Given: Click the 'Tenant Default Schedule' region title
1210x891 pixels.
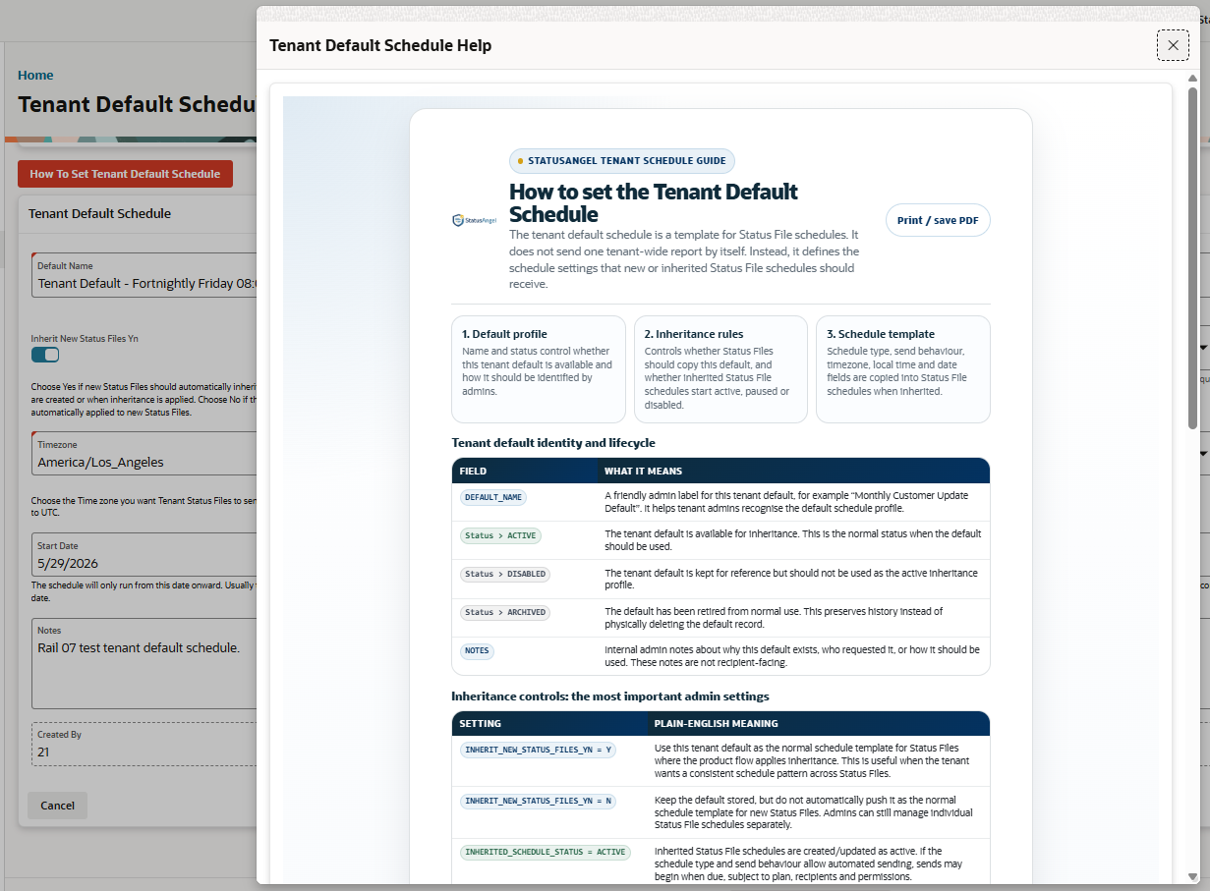Looking at the screenshot, I should tap(99, 213).
